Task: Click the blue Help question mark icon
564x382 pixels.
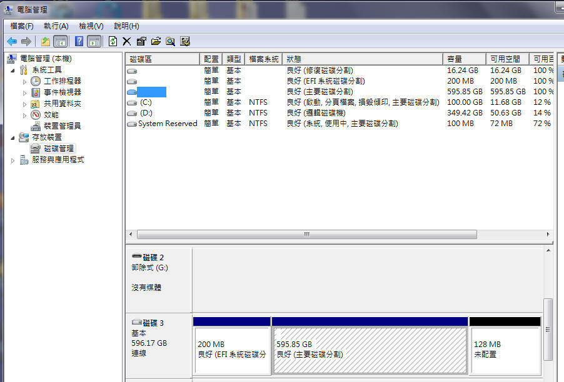Action: 79,41
